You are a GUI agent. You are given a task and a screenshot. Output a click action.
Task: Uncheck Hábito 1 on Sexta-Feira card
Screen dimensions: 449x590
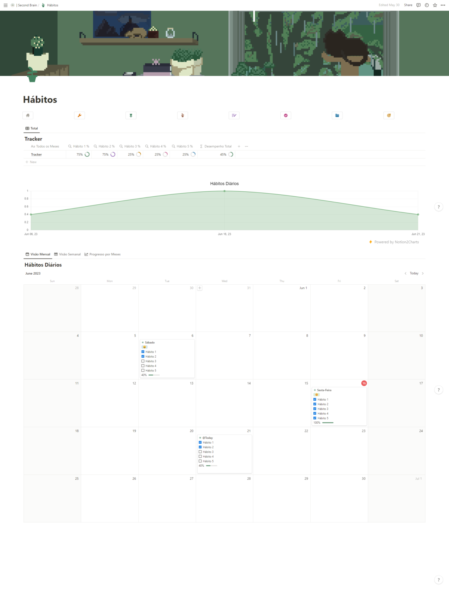tap(315, 399)
